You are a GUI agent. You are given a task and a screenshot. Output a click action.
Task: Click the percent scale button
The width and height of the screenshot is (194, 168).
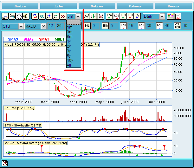click(137, 16)
